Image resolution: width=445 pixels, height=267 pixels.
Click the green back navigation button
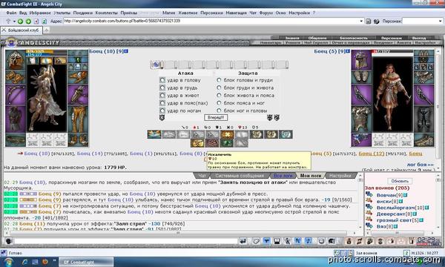[x=21, y=22]
